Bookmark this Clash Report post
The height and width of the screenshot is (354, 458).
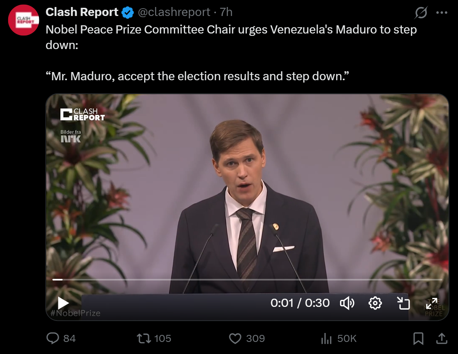coord(418,338)
